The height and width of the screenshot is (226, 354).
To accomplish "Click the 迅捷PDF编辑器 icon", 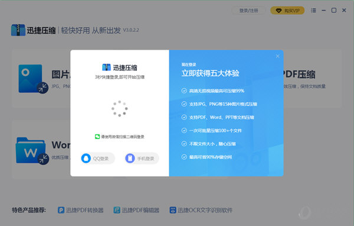I will tap(117, 210).
